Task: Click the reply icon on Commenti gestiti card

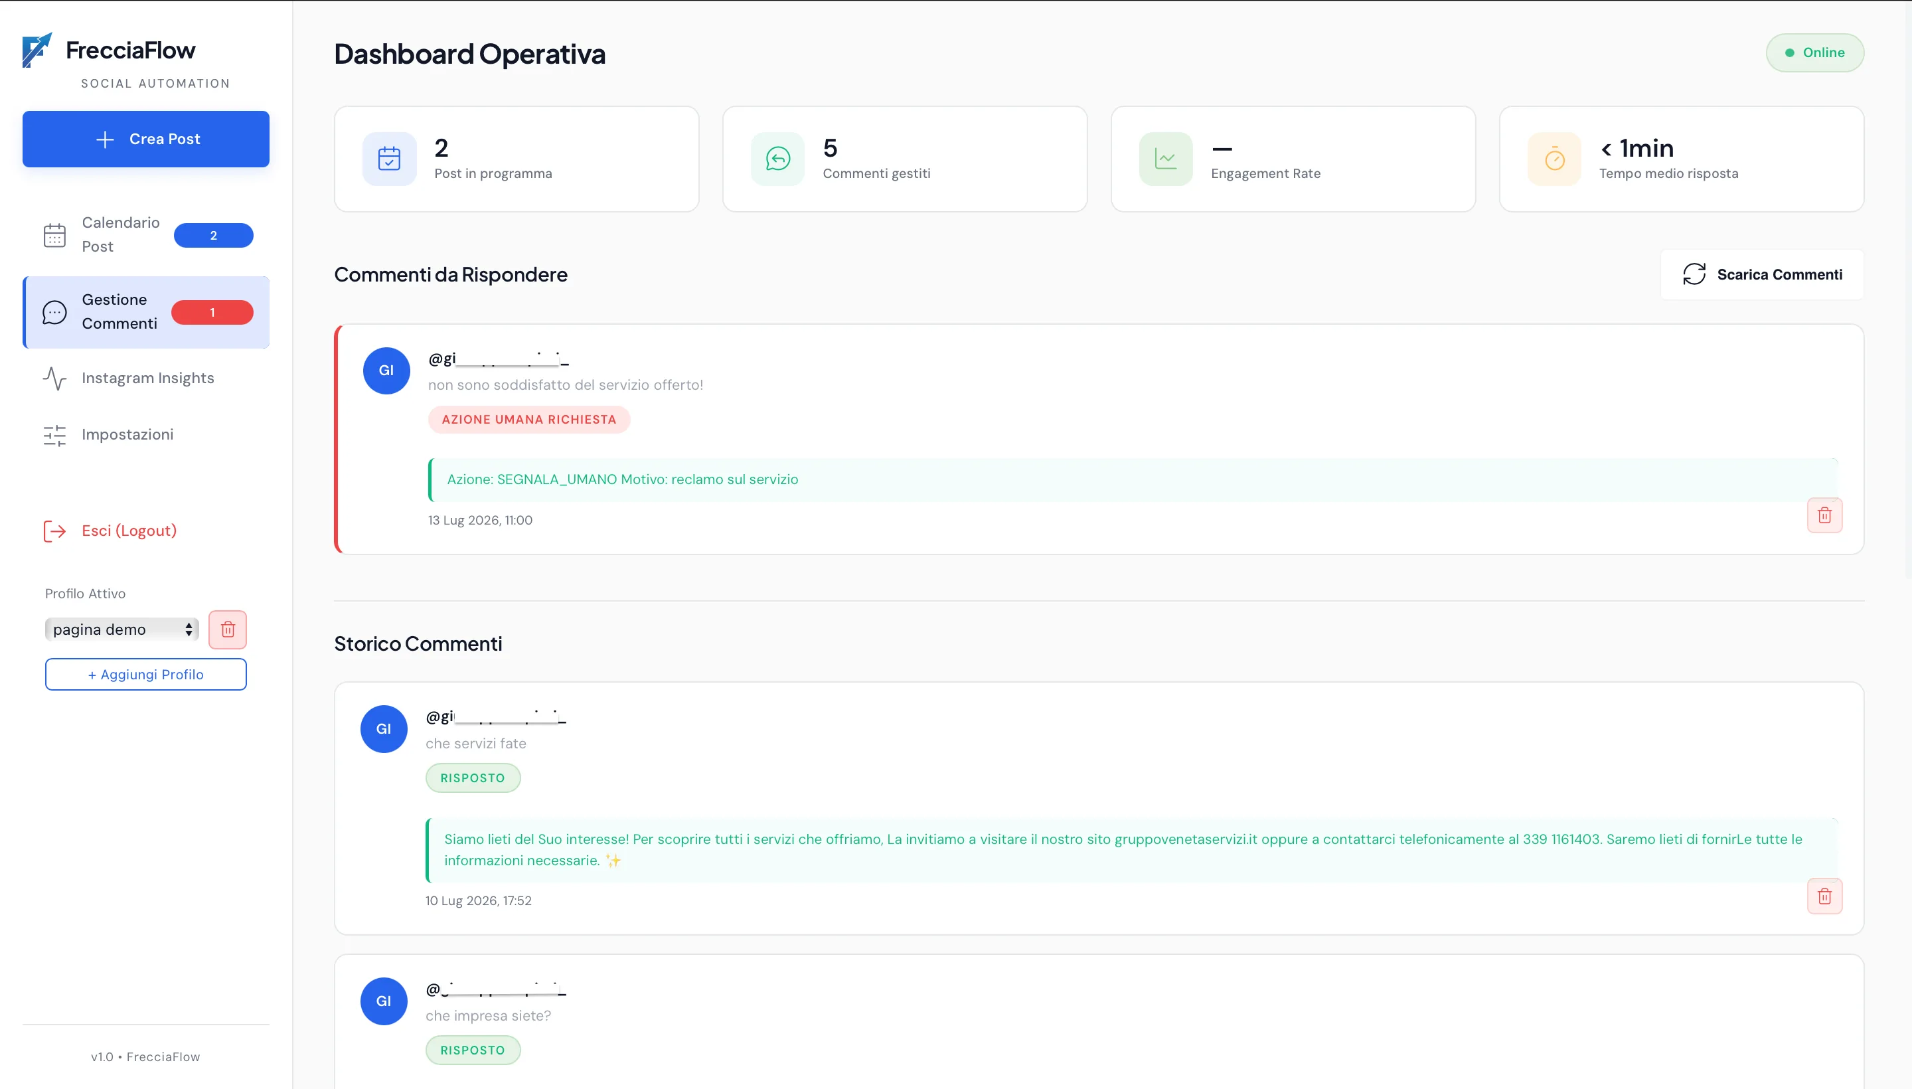Action: pyautogui.click(x=777, y=159)
